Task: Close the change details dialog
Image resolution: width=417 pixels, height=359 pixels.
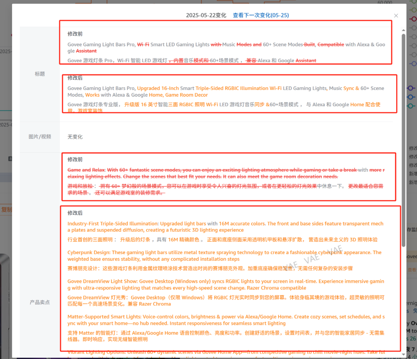Action: pyautogui.click(x=396, y=16)
